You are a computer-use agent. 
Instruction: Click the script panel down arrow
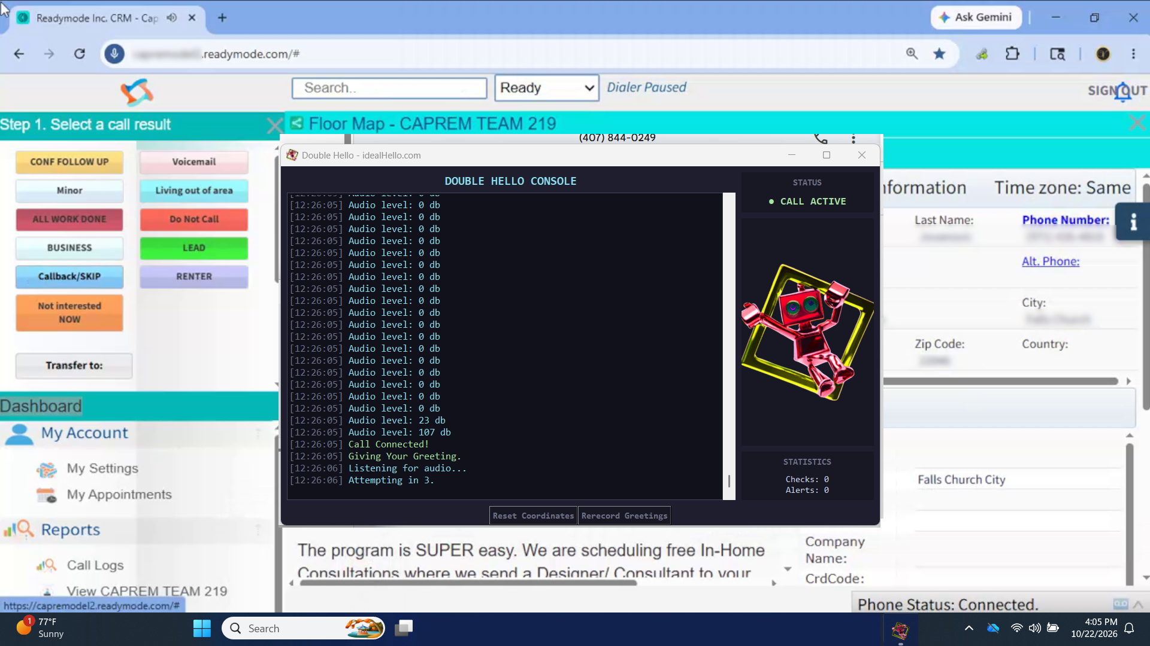click(x=788, y=569)
